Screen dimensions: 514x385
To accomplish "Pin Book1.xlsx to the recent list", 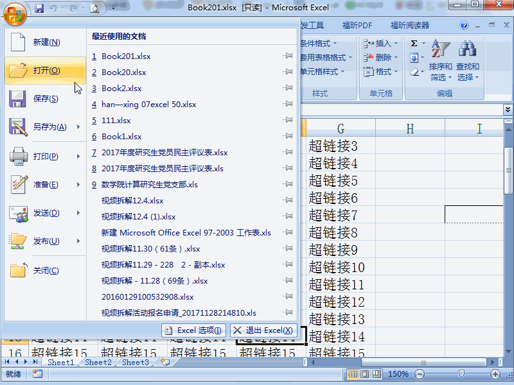I will (x=288, y=136).
